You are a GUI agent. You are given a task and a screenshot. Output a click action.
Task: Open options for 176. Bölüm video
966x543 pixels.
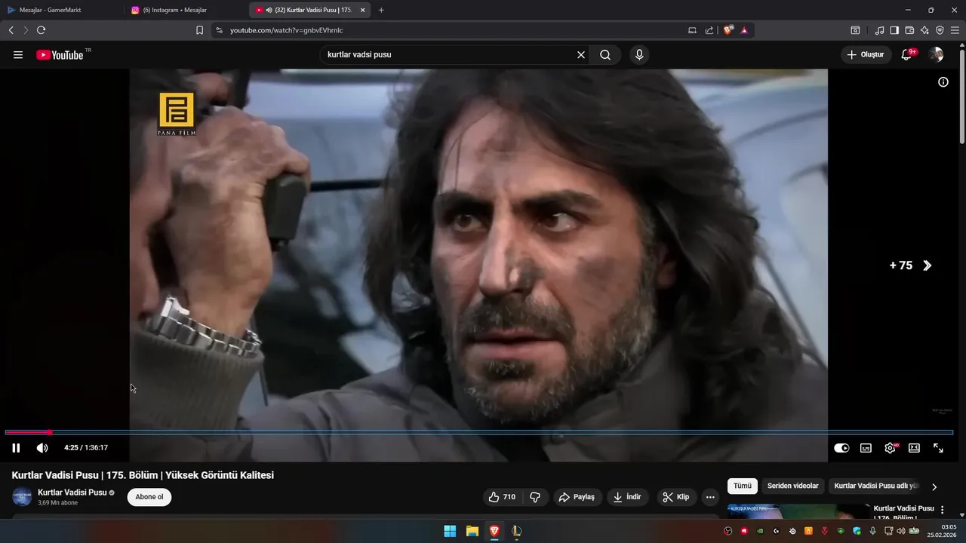click(942, 510)
